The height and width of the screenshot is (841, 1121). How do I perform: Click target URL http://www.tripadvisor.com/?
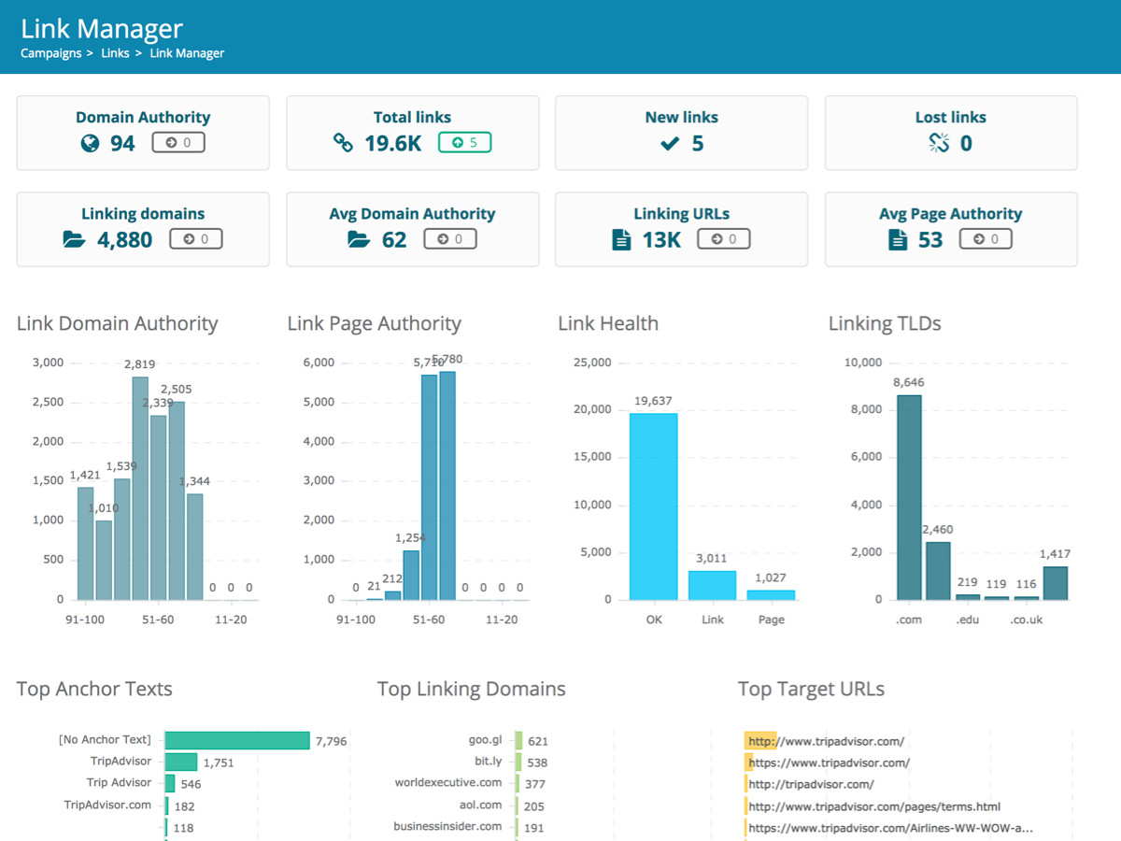[x=826, y=742]
